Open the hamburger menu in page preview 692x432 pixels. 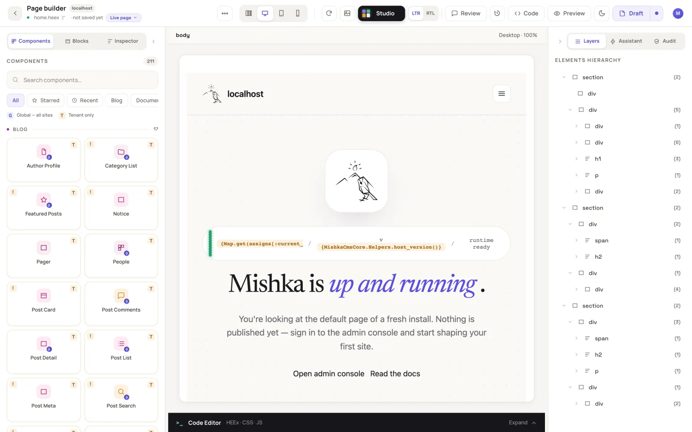(x=502, y=94)
